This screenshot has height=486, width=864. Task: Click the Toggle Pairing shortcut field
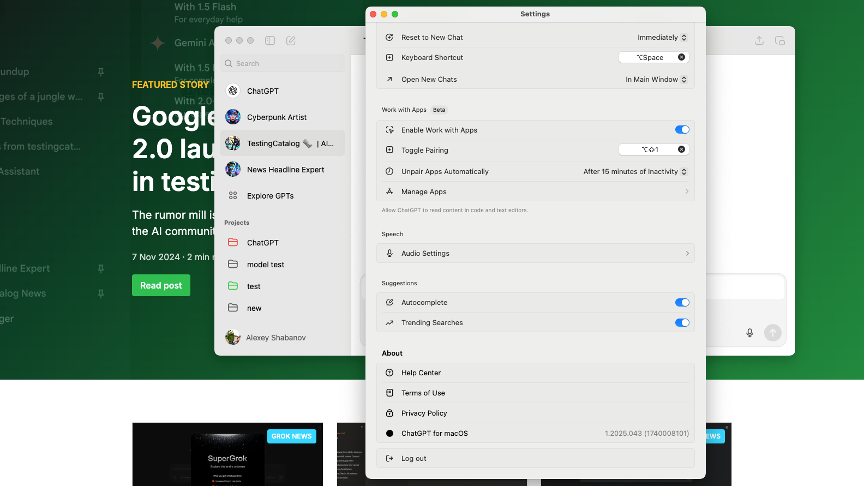coord(654,149)
